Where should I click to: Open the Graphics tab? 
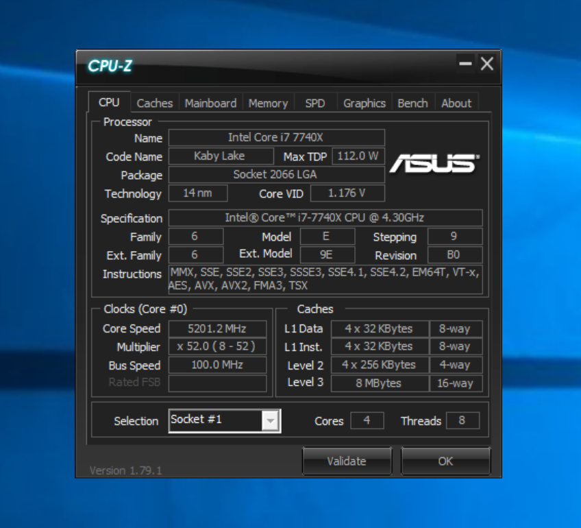pyautogui.click(x=364, y=103)
